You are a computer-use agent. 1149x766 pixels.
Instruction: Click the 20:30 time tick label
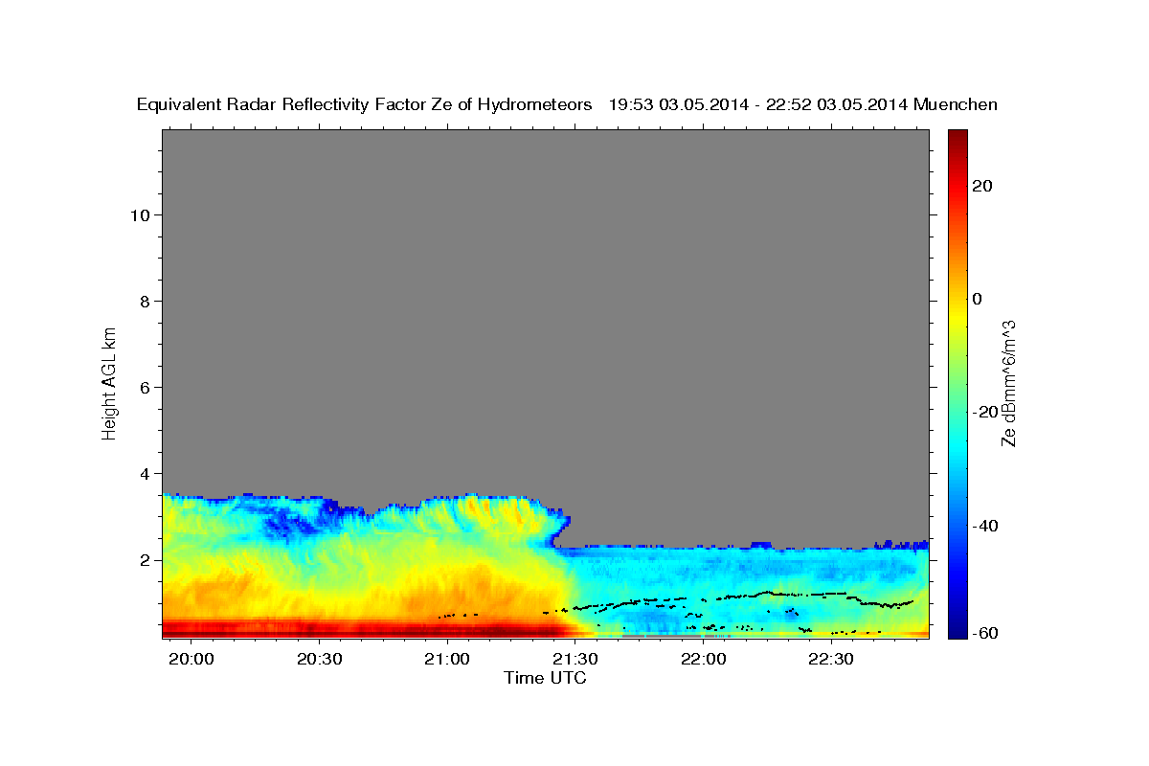320,659
